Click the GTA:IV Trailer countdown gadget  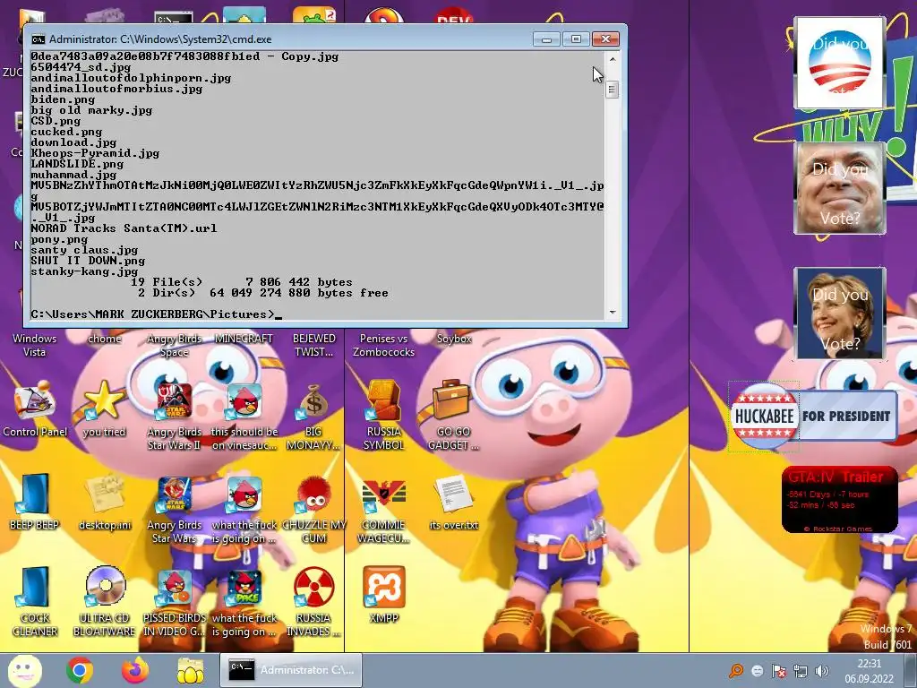[839, 499]
